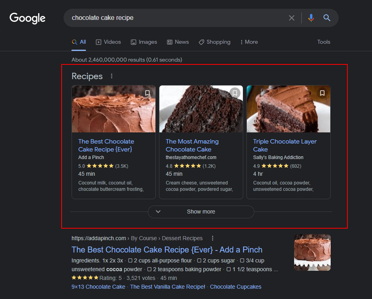Open the Recipes carousel three-dot menu
The image size is (372, 299).
point(111,76)
